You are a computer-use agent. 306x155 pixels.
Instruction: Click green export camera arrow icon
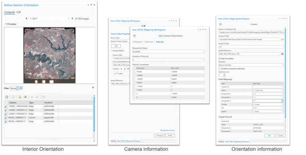(128, 69)
